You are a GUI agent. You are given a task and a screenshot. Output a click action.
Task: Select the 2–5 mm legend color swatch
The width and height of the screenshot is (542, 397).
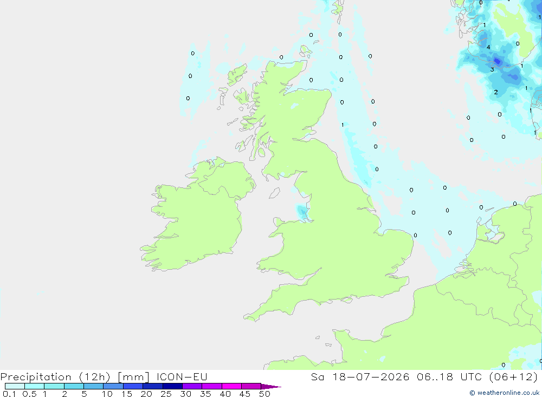click(x=74, y=386)
